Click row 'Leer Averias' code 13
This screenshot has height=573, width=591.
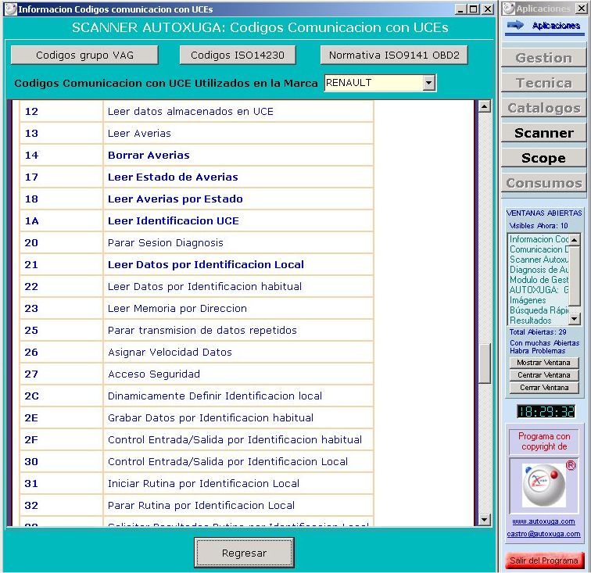pyautogui.click(x=196, y=133)
